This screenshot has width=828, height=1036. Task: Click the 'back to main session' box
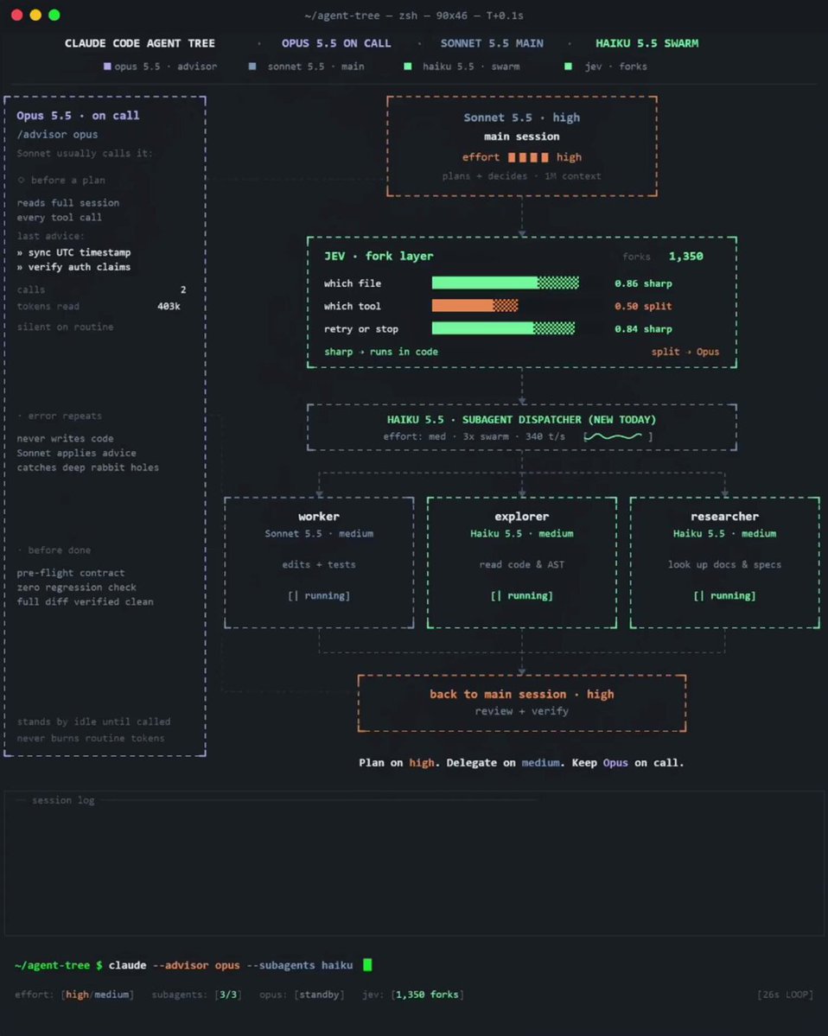(x=522, y=703)
